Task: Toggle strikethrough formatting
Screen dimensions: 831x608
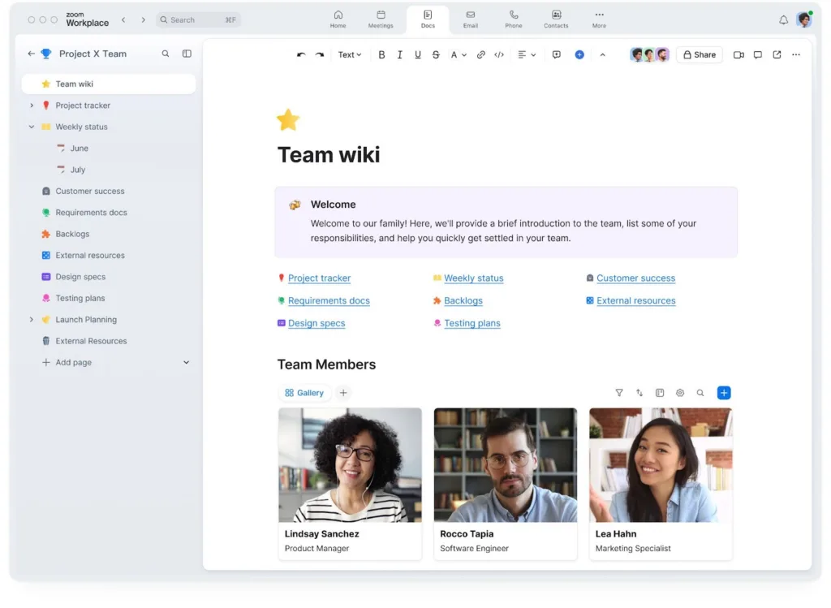Action: 436,54
